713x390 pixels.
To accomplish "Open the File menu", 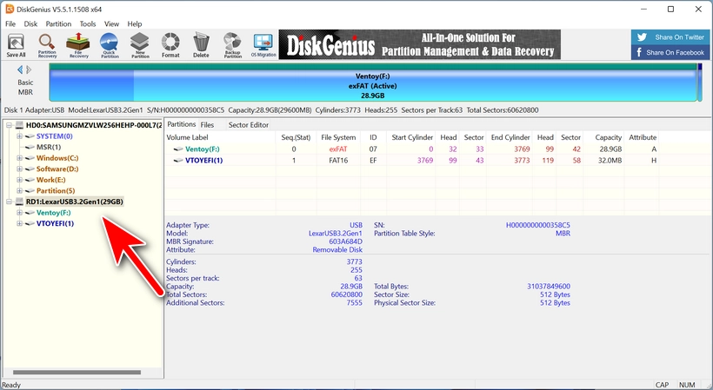I will point(10,23).
